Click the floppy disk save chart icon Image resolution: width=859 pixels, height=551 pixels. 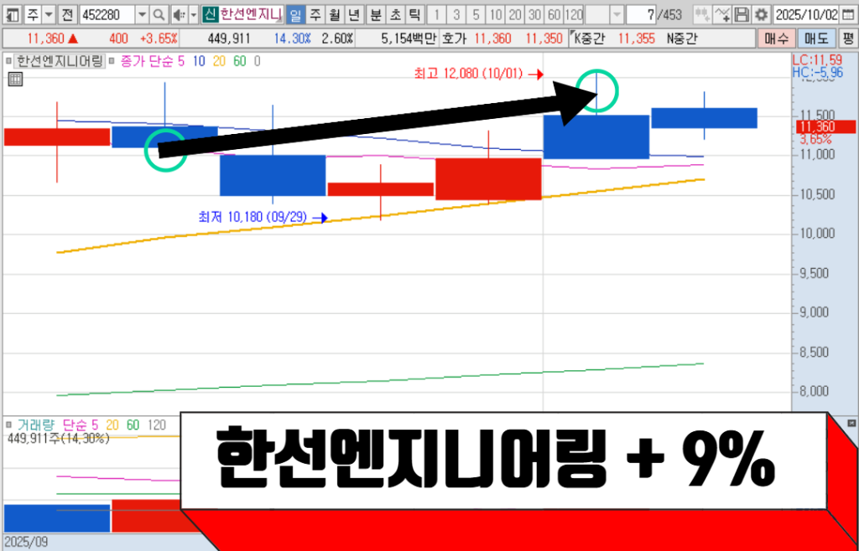click(x=742, y=15)
